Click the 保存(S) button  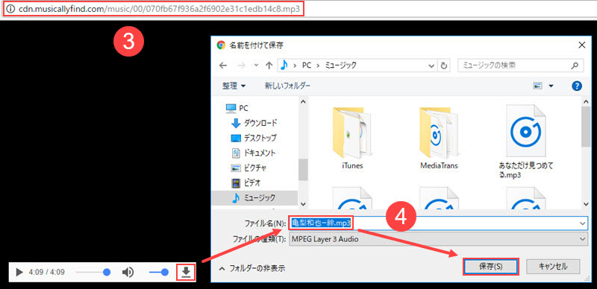pyautogui.click(x=491, y=267)
